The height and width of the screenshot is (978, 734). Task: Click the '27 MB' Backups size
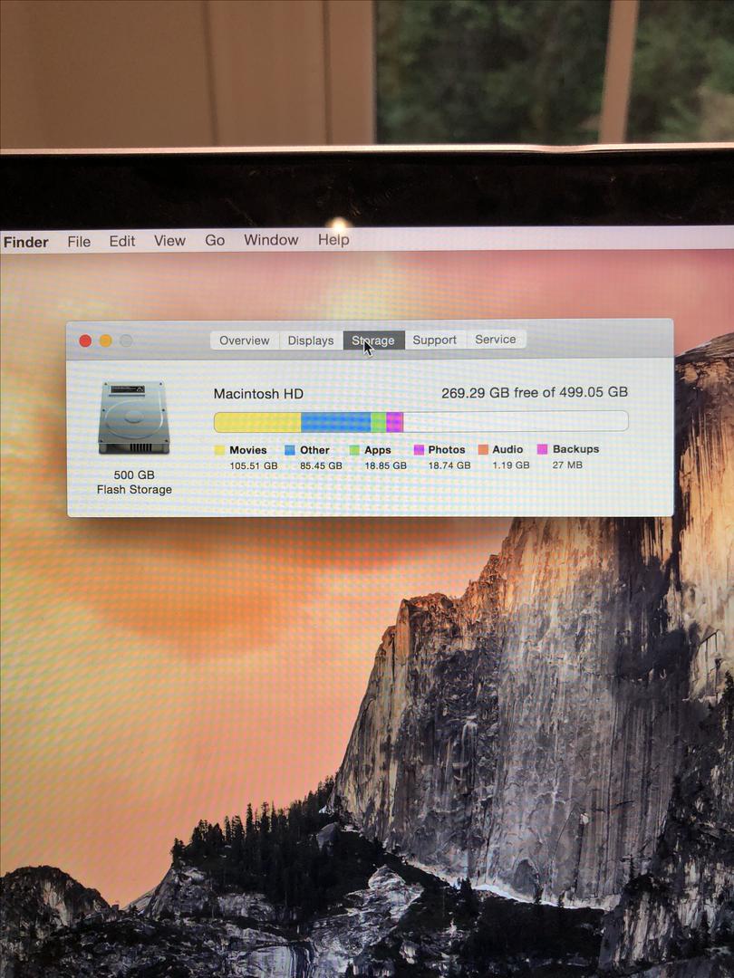[567, 465]
